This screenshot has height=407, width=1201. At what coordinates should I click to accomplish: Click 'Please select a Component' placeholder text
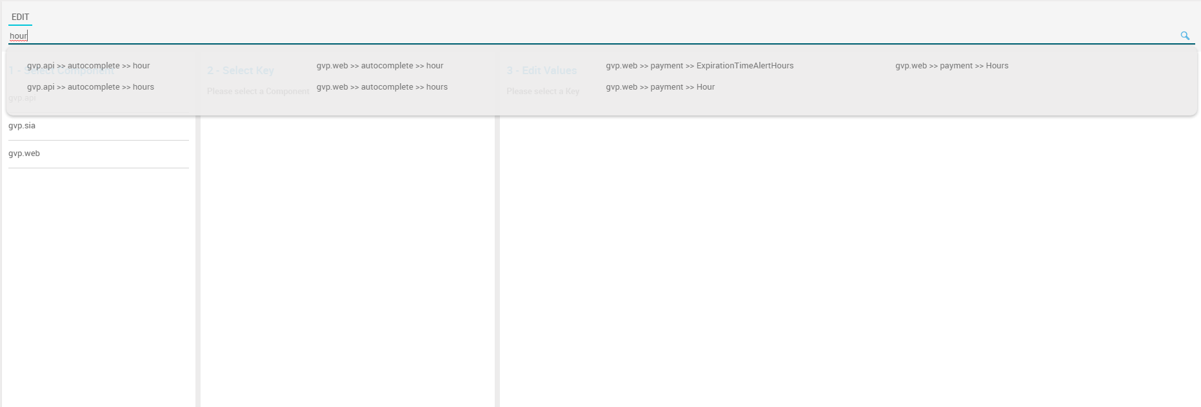[258, 92]
